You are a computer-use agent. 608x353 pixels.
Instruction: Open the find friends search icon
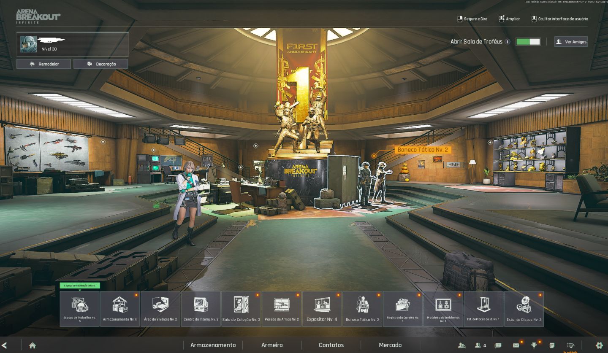(x=461, y=345)
